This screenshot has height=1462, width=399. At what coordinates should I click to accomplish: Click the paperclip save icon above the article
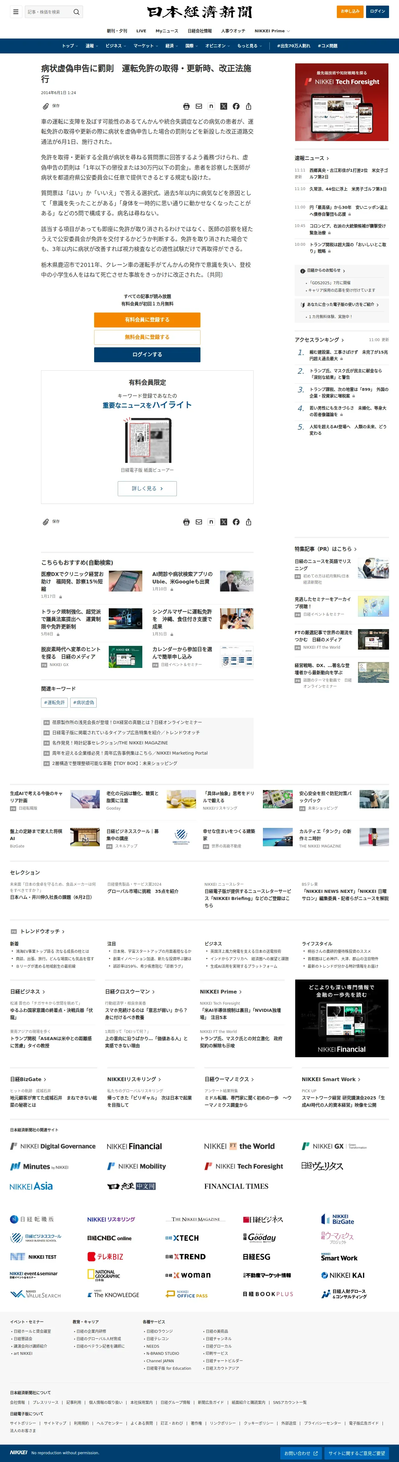[45, 106]
